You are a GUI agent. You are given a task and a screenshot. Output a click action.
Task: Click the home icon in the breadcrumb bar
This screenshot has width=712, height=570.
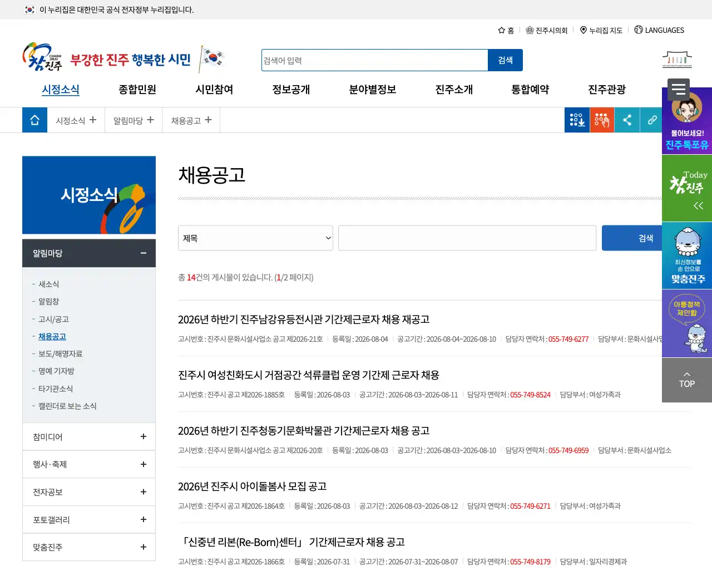(34, 120)
